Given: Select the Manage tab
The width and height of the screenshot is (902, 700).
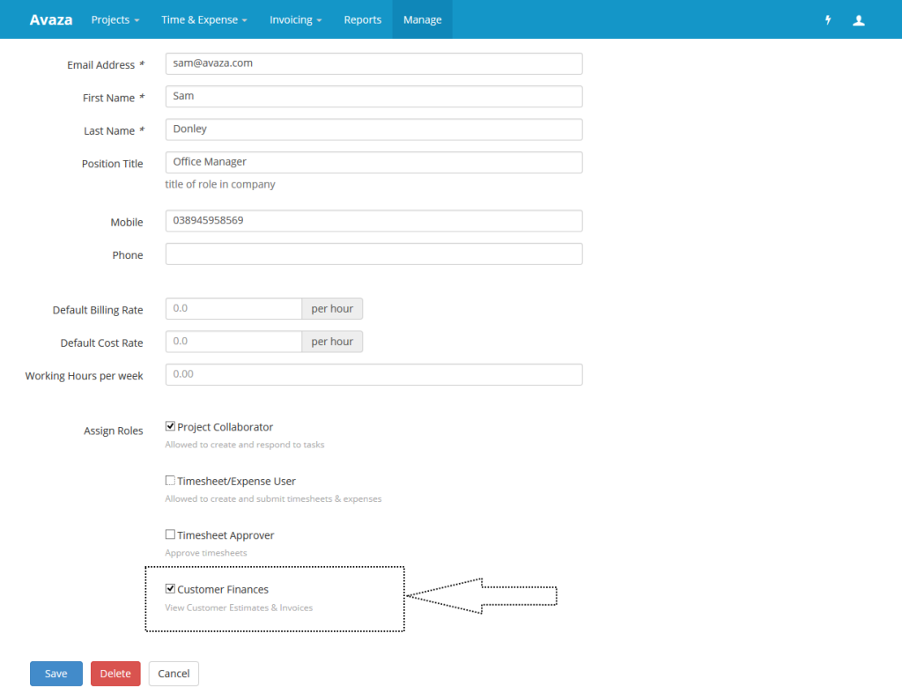Looking at the screenshot, I should pos(422,19).
